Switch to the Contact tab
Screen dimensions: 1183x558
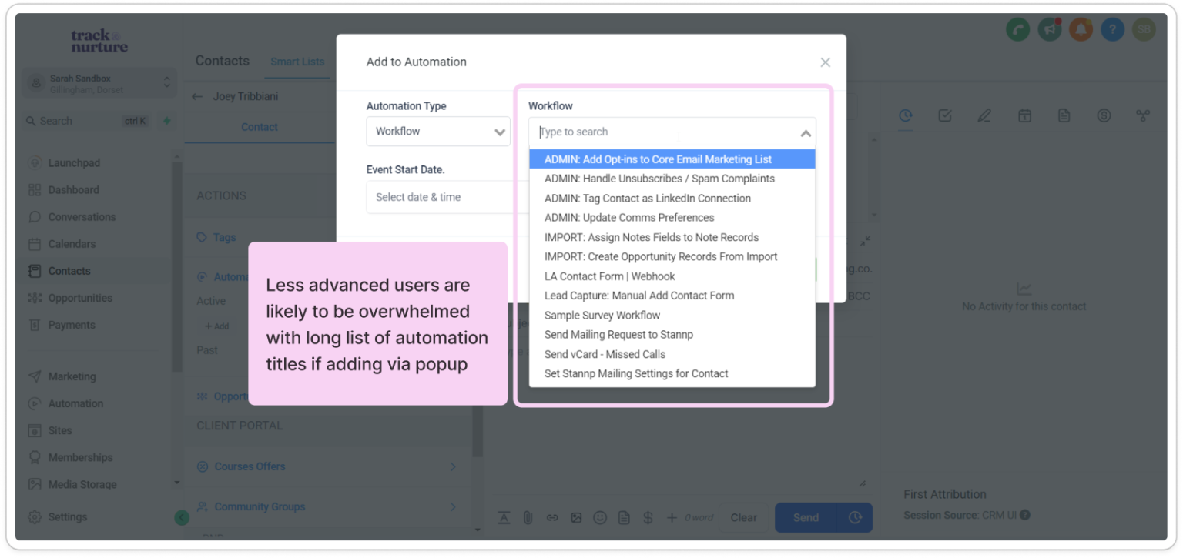260,127
